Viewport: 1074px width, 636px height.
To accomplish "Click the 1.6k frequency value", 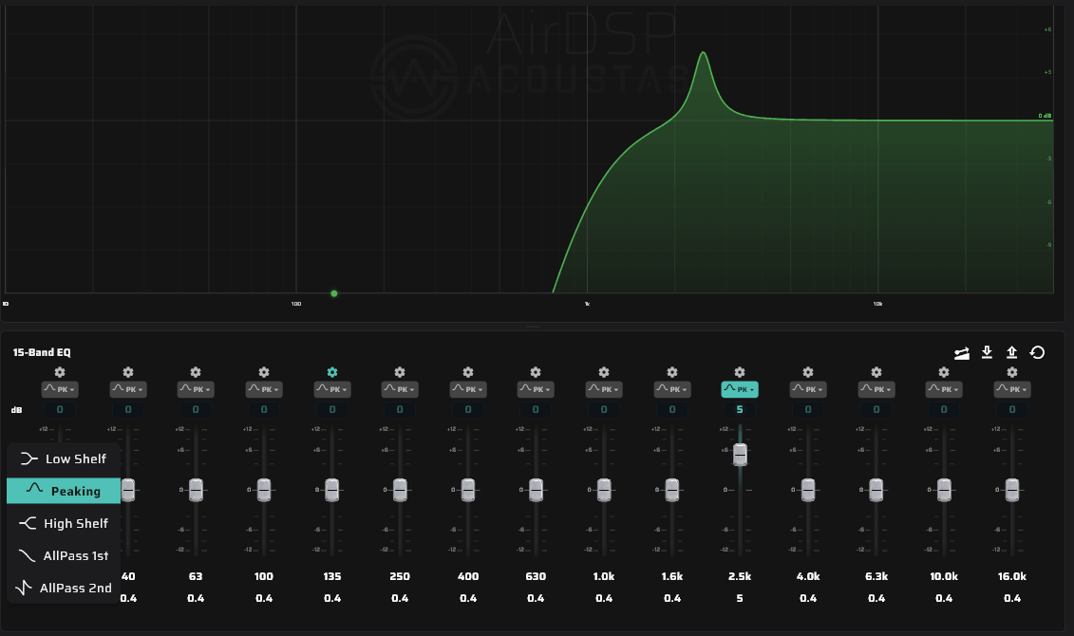I will 672,576.
